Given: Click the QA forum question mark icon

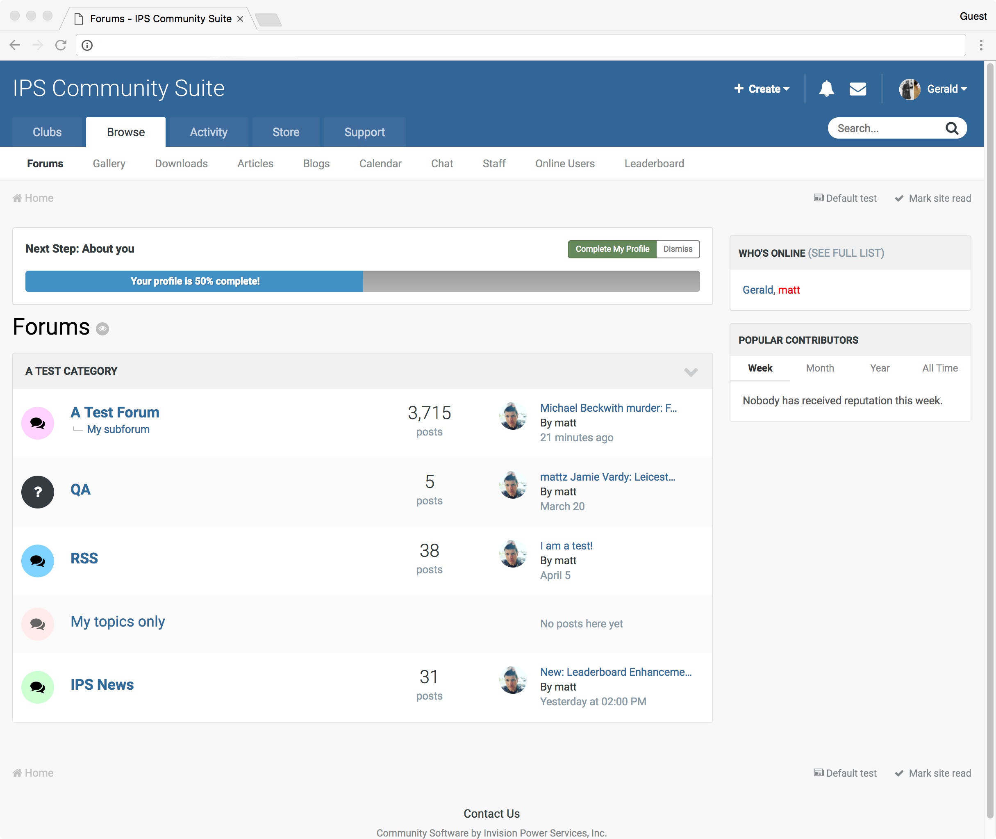Looking at the screenshot, I should [x=38, y=492].
